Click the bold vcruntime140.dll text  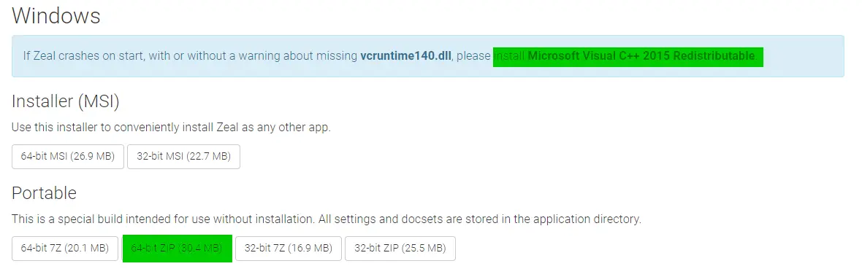pyautogui.click(x=405, y=56)
